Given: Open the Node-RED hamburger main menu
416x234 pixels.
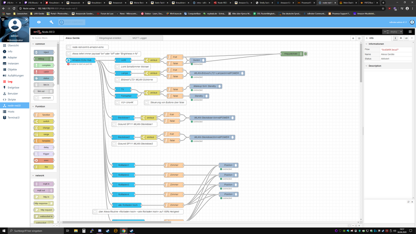Looking at the screenshot, I should pyautogui.click(x=410, y=32).
